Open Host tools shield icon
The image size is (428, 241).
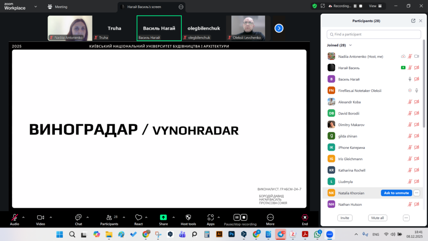[x=188, y=218]
